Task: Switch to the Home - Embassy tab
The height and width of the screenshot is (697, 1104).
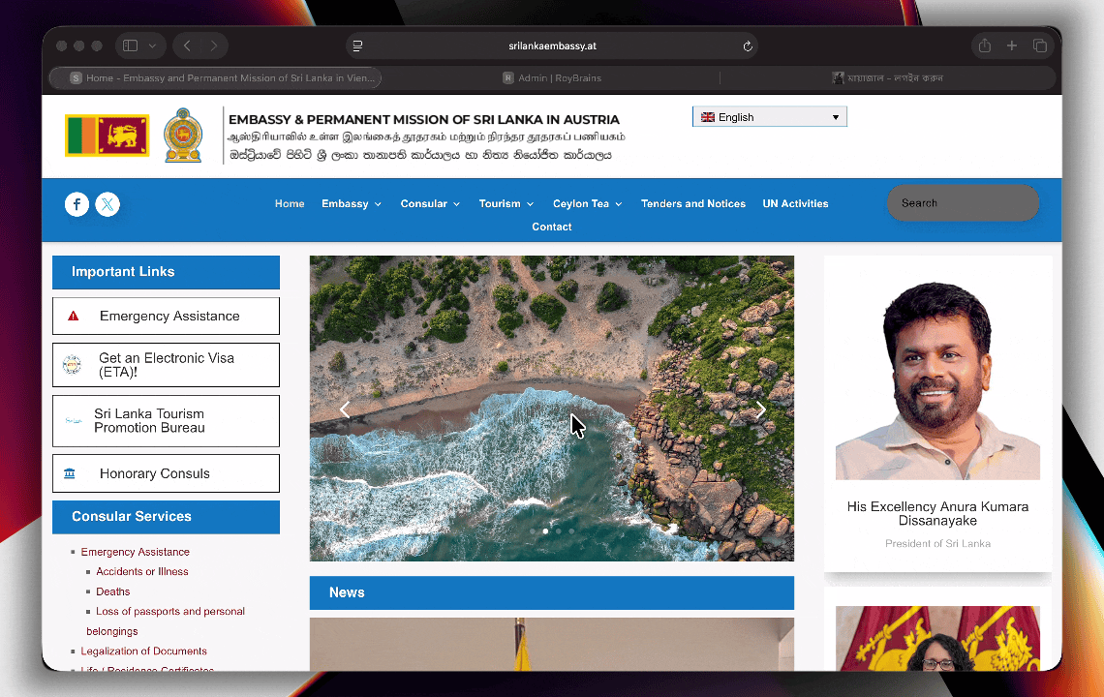Action: 215,78
